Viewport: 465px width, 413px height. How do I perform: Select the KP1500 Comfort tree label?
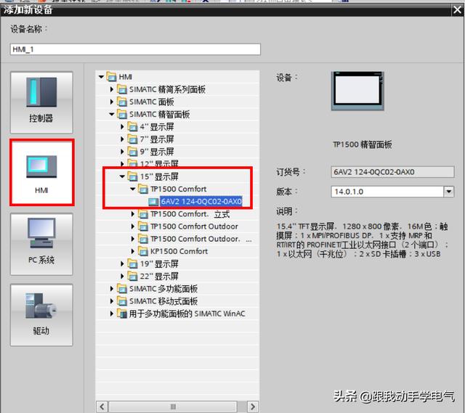pos(179,251)
